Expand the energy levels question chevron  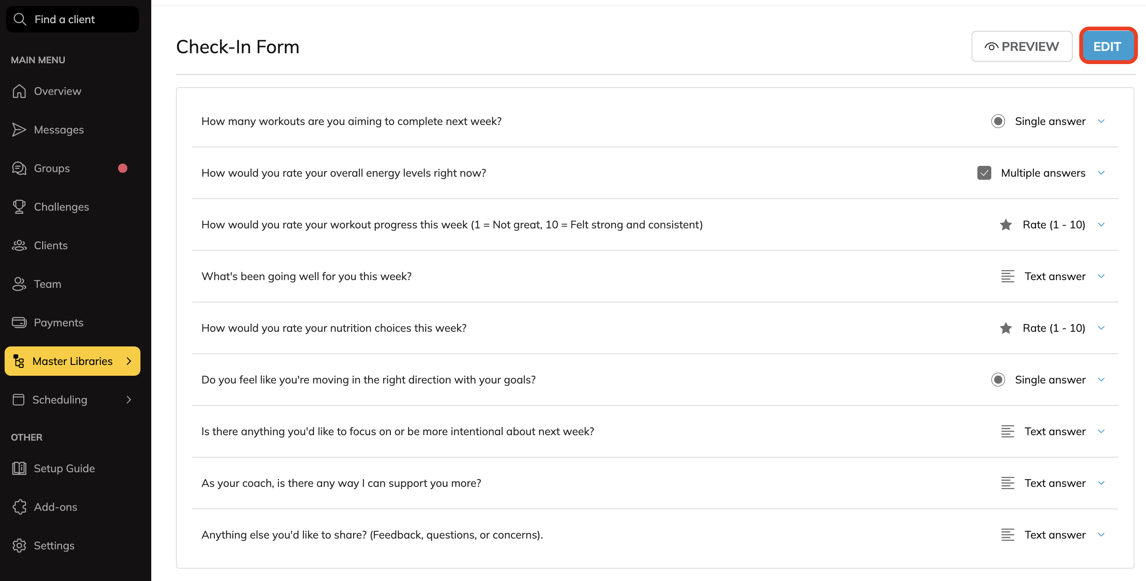pyautogui.click(x=1102, y=173)
